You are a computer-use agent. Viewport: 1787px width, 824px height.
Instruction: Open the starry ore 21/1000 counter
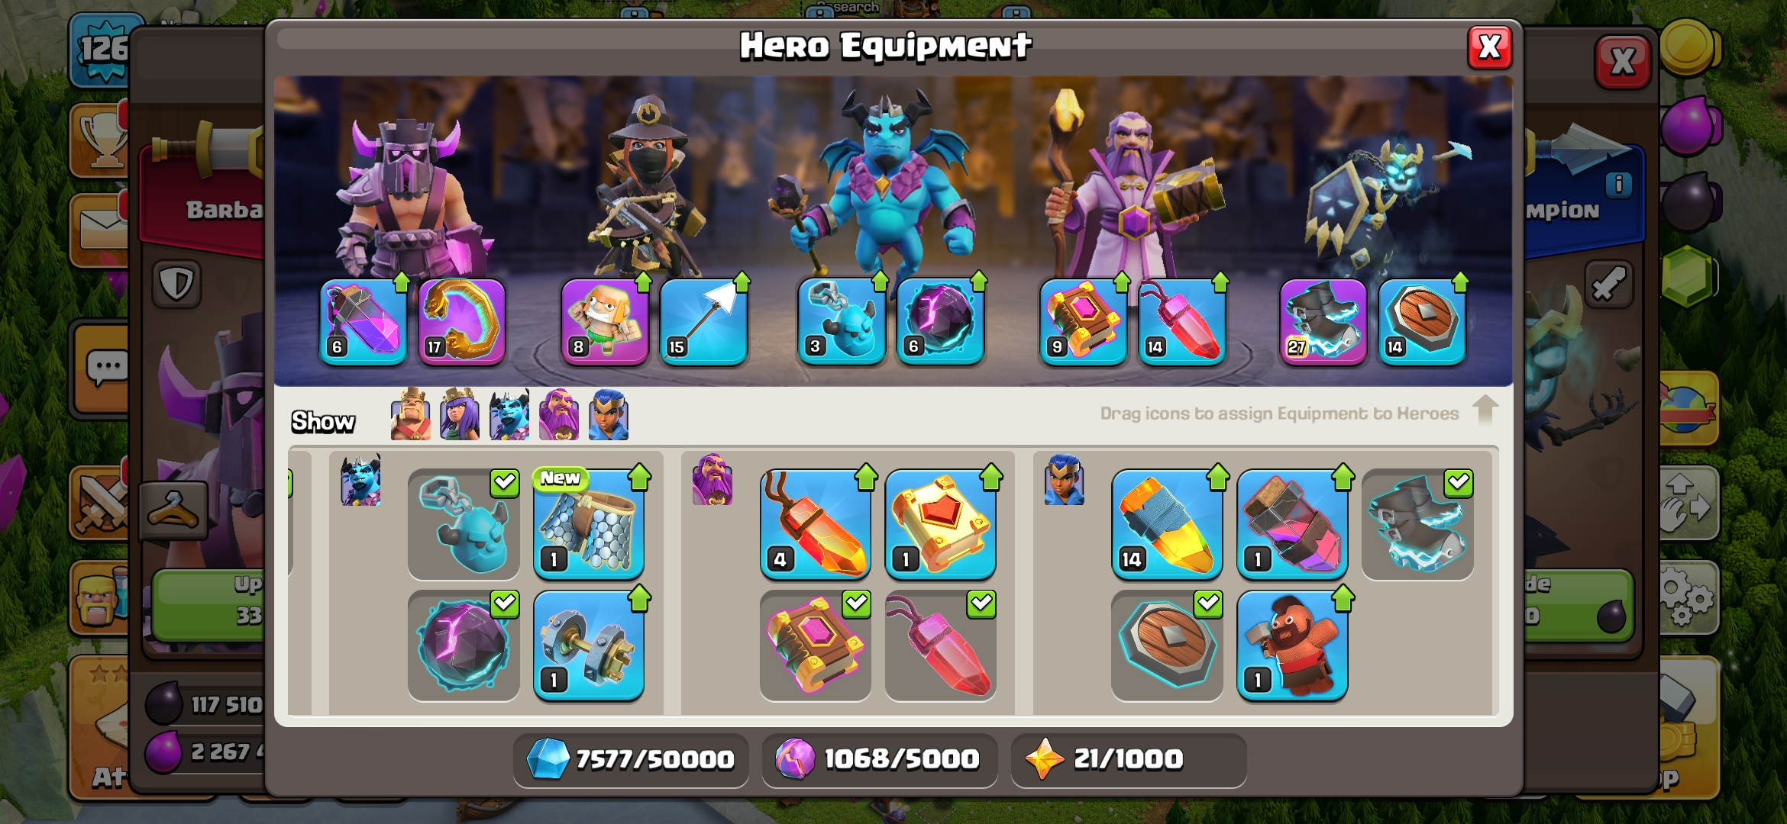click(x=1129, y=759)
